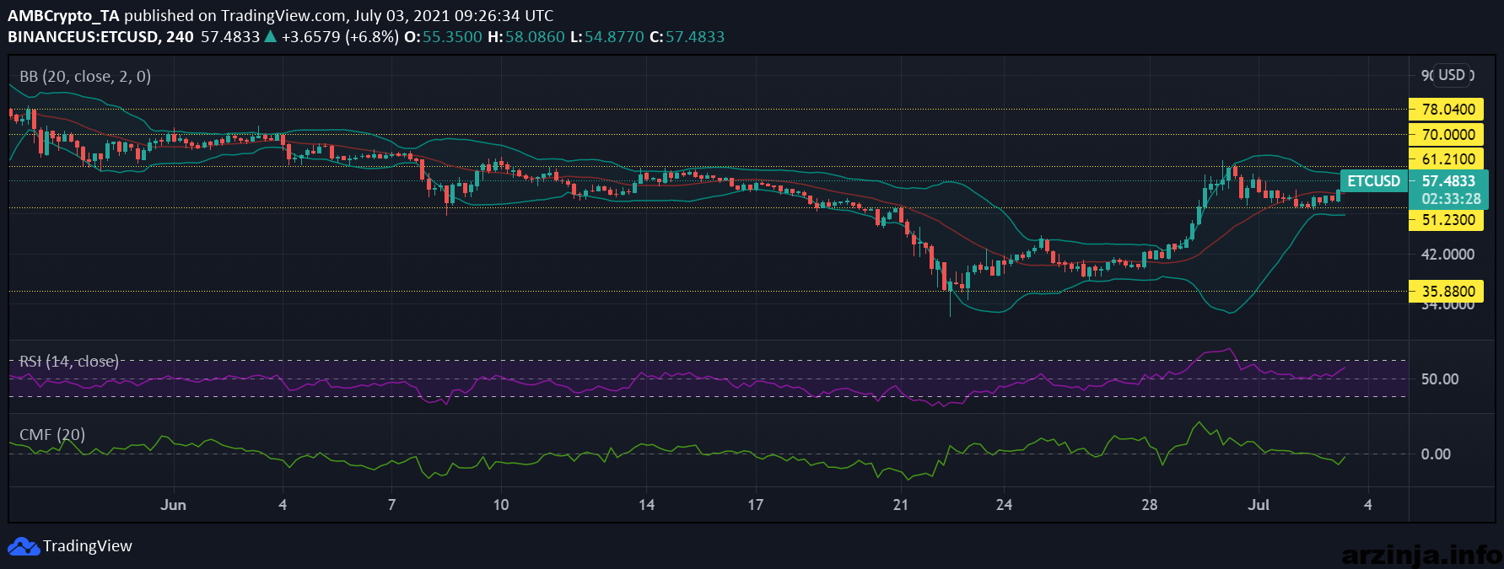Click the AMBCrypto_TA publisher name
Viewport: 1504px width, 569px height.
pos(63,15)
